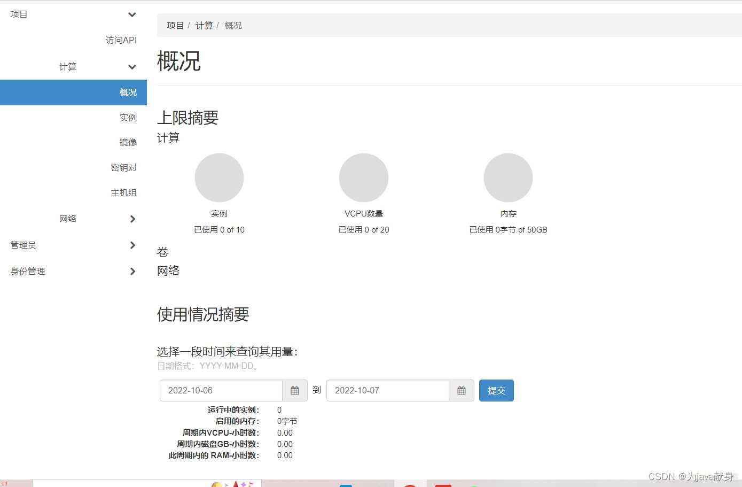The width and height of the screenshot is (742, 487).
Task: Select 概况 in the sidebar
Action: (x=73, y=92)
